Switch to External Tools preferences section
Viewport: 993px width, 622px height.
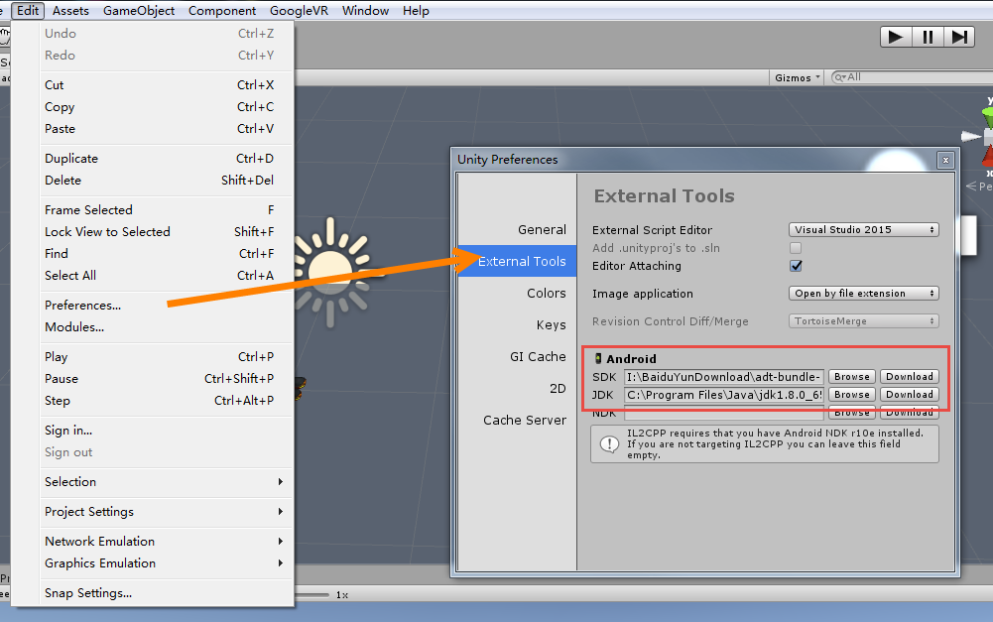click(517, 261)
